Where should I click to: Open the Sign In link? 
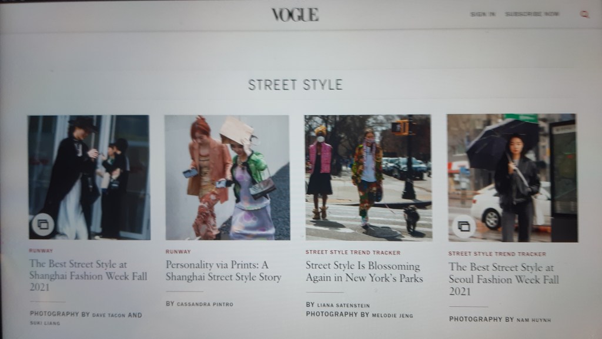[x=483, y=14]
